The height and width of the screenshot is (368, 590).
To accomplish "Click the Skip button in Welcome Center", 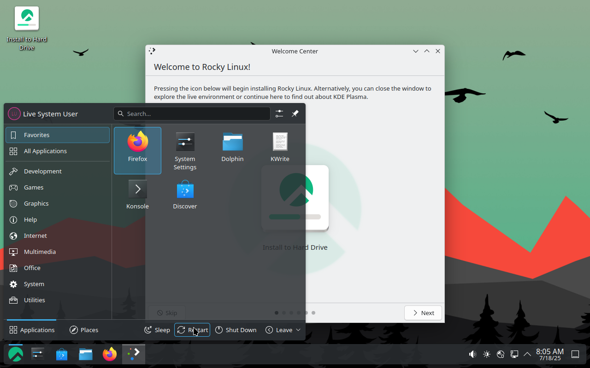I will [x=167, y=313].
